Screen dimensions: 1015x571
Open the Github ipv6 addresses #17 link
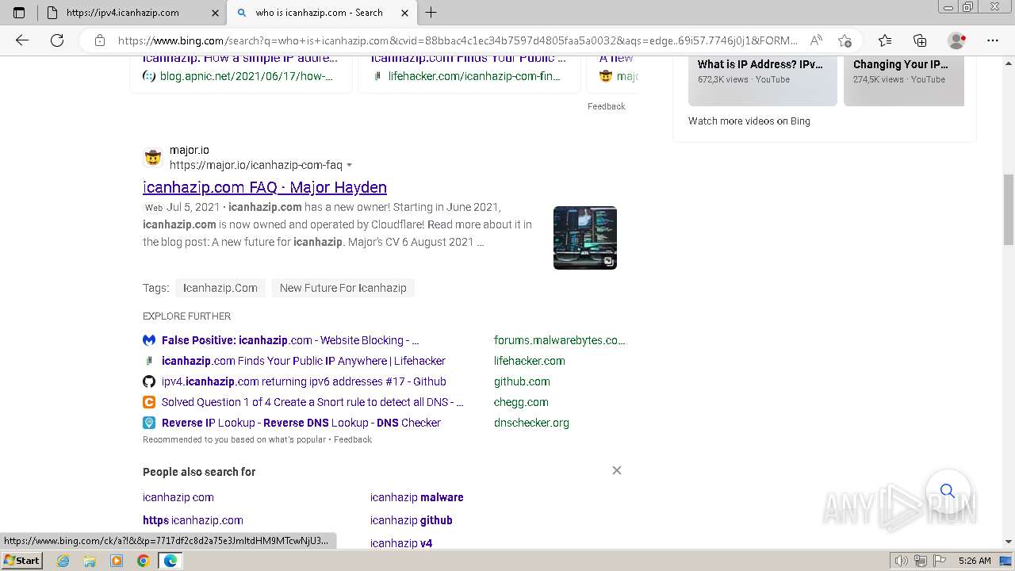304,381
